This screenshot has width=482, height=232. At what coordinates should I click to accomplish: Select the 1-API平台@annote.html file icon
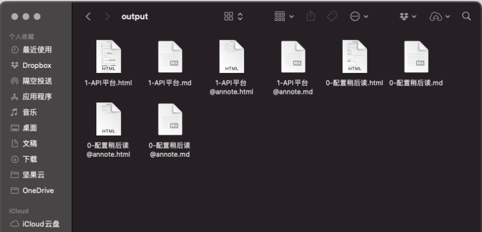tap(232, 57)
